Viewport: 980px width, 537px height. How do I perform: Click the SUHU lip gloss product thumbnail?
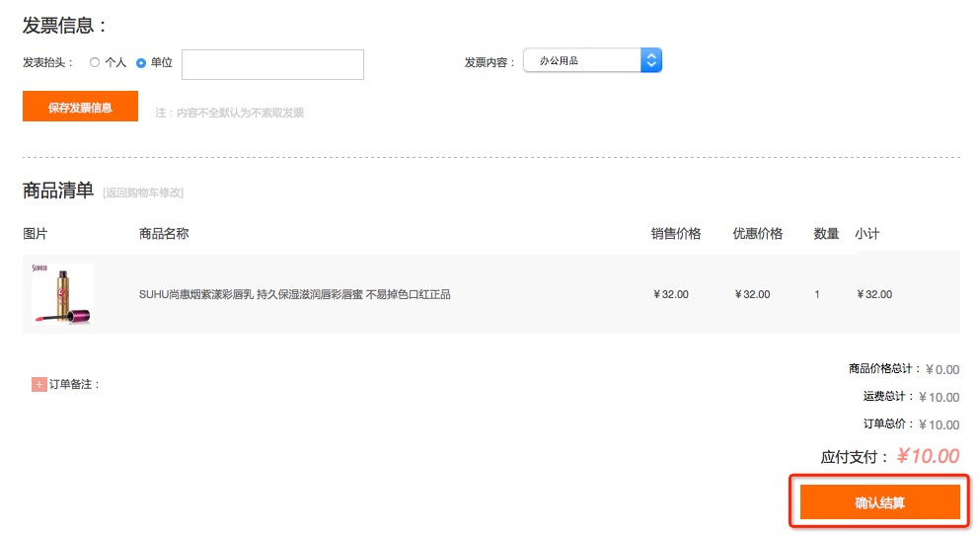[x=62, y=294]
